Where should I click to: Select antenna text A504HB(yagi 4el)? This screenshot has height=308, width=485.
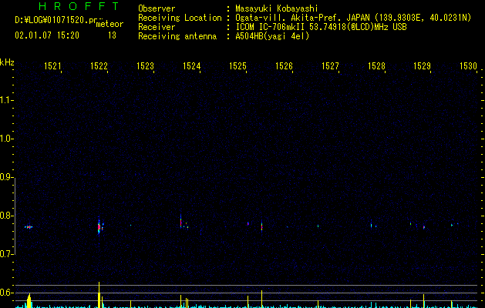tap(272, 36)
